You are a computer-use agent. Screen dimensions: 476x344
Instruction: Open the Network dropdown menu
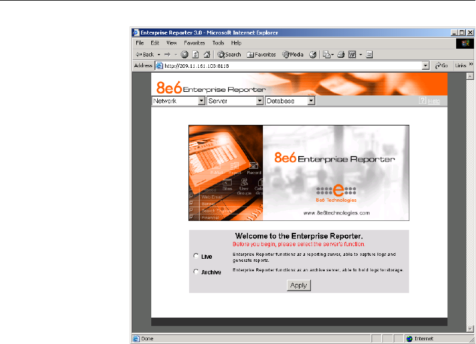pos(178,101)
